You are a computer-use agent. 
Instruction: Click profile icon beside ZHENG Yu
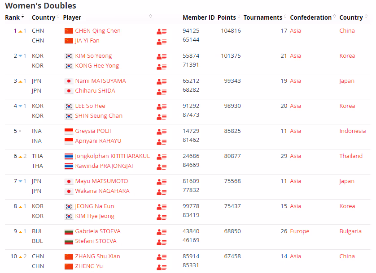point(162,267)
